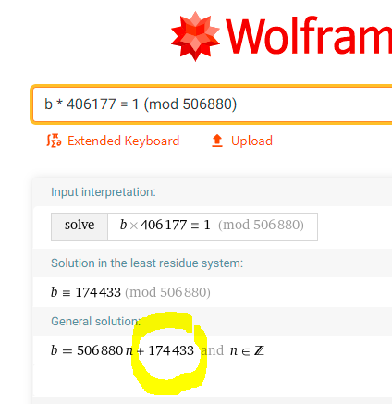This screenshot has width=392, height=404.
Task: Select the interpreted equation b × 406177 ≡ 1
Action: (x=165, y=226)
